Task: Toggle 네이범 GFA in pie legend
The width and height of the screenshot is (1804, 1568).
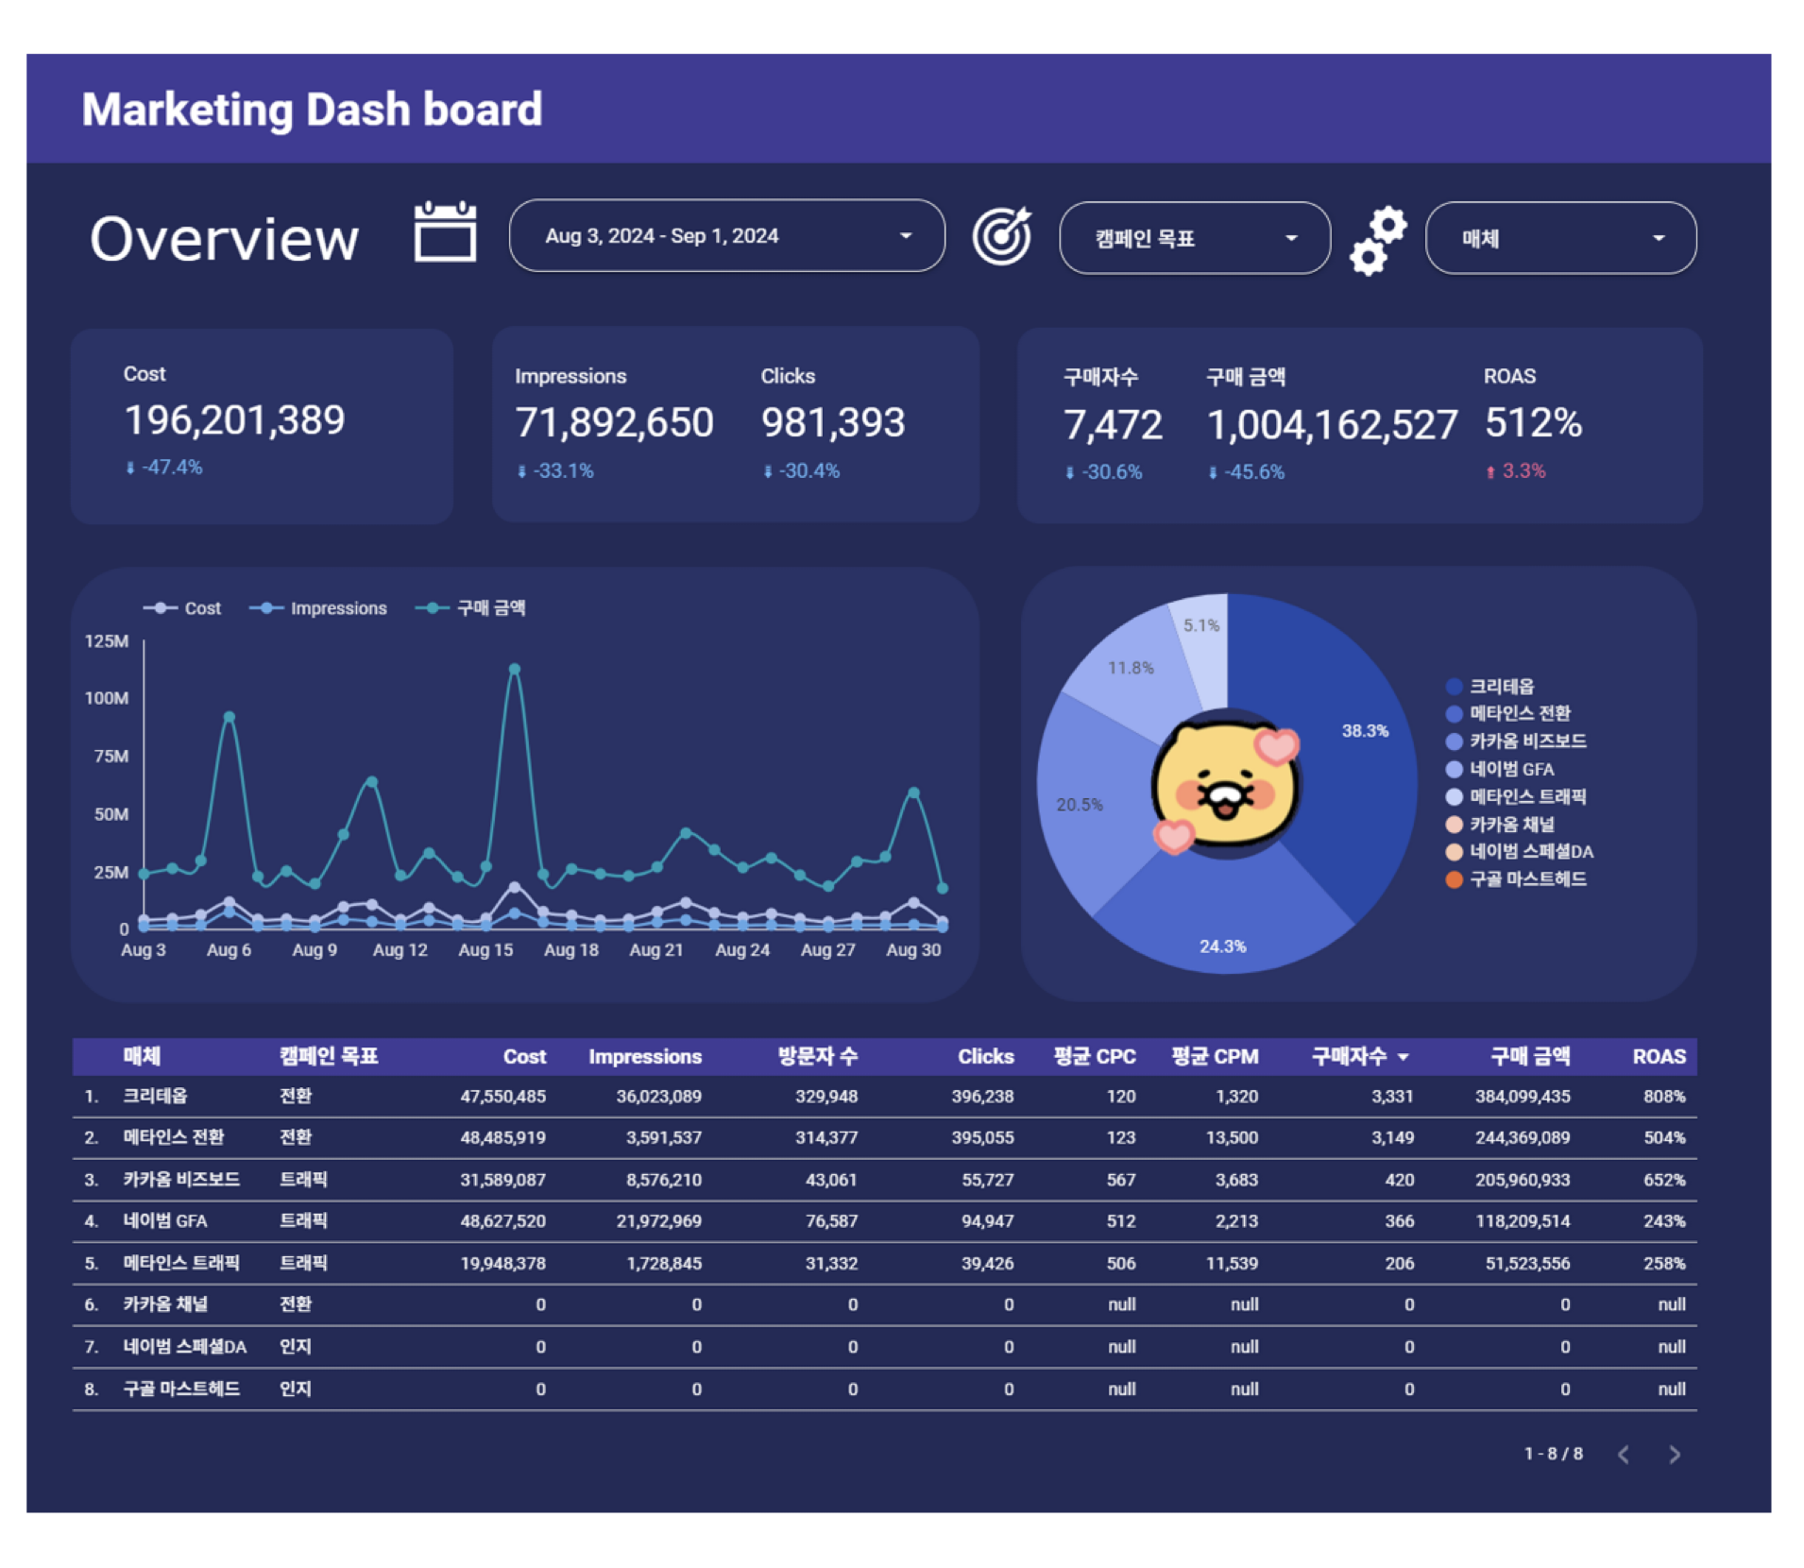Action: tap(1500, 769)
